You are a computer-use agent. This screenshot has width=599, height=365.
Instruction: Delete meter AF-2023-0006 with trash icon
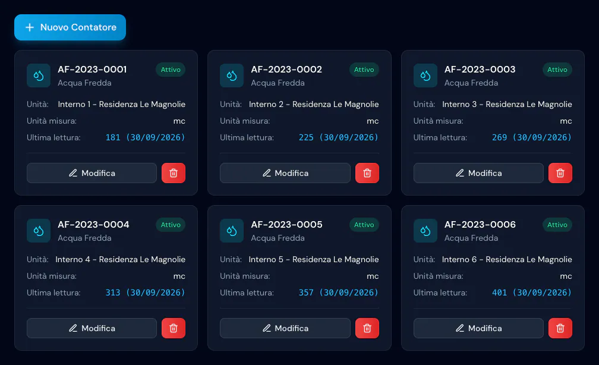tap(560, 328)
